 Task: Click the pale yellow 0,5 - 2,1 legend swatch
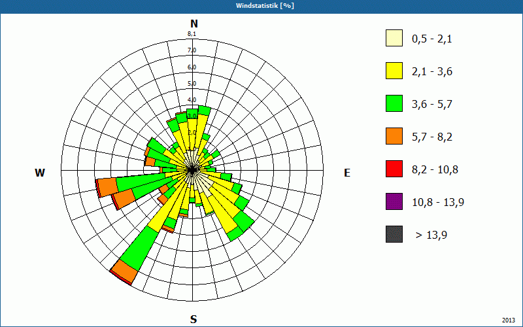click(394, 38)
